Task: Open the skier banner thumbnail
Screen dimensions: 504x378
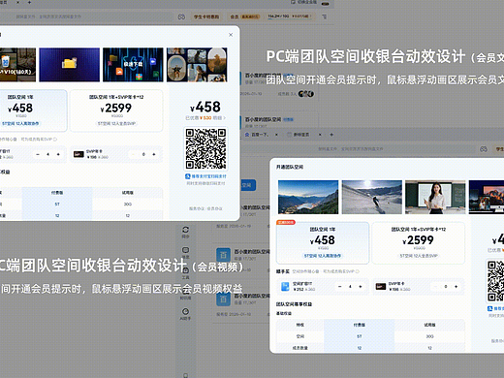Action: pyautogui.click(x=372, y=197)
